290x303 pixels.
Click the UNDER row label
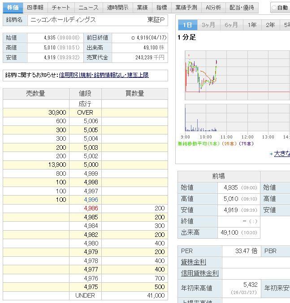[x=85, y=295]
